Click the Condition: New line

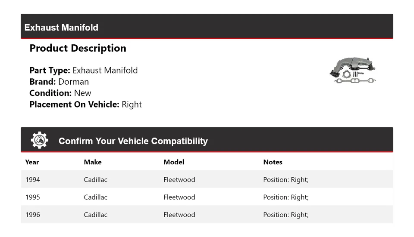click(60, 93)
